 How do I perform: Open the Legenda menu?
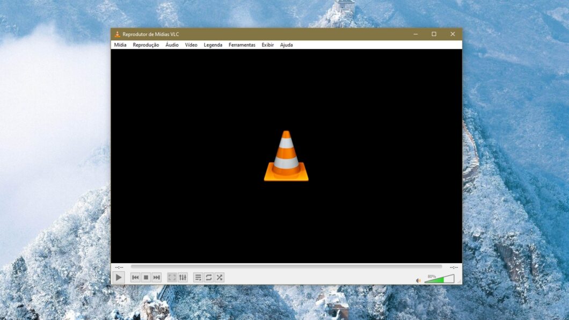[213, 45]
